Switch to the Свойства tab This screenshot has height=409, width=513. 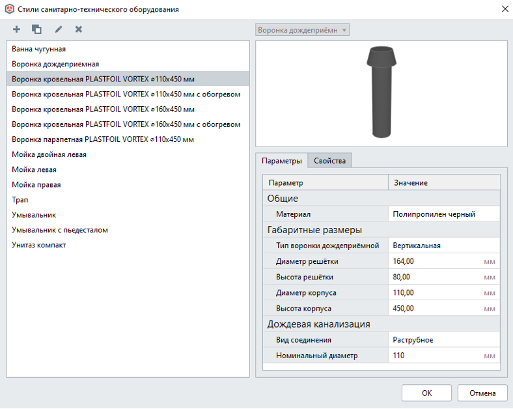[330, 161]
